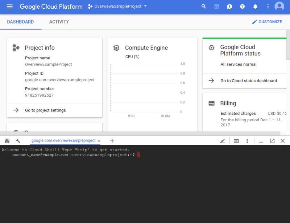Click the notifications bell icon
Viewport: 290px width, 223px height.
255,6
